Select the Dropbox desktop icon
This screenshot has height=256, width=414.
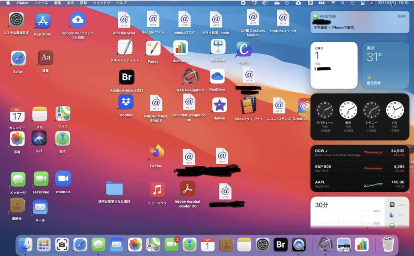point(126,102)
